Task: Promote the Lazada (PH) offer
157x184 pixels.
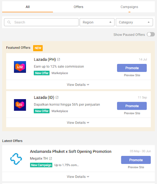Action: 132,68
